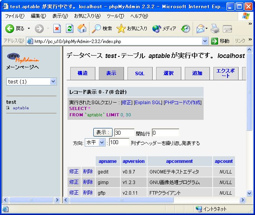255x215 pixels.
Task: Switch to the エクスポート tab
Action: pos(226,73)
